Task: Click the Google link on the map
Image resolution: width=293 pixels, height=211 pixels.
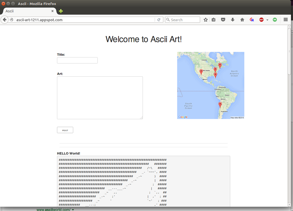Action: pyautogui.click(x=183, y=117)
